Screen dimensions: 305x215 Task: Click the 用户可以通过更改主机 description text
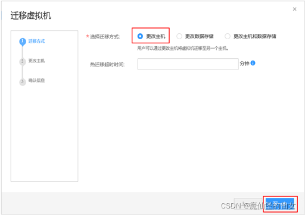[183, 48]
